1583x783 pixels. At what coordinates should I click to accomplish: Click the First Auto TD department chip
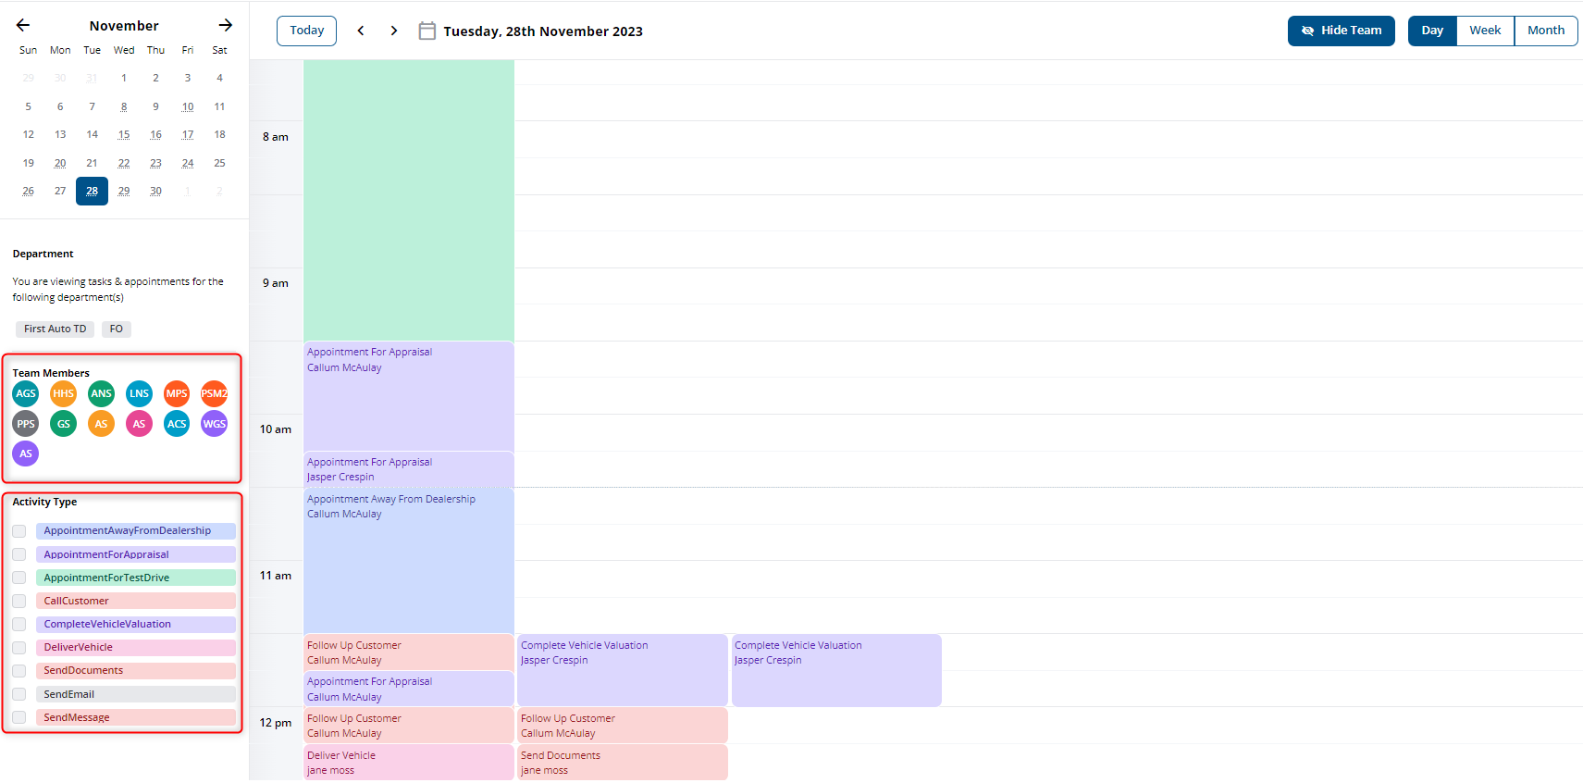55,329
